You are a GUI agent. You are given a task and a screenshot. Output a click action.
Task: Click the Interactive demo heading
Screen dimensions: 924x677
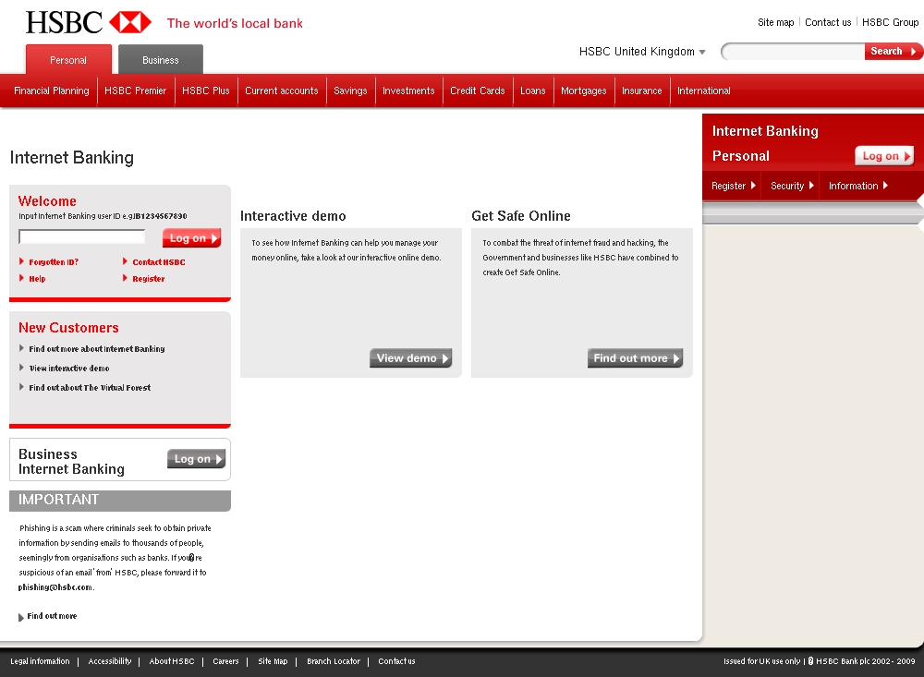pos(293,216)
